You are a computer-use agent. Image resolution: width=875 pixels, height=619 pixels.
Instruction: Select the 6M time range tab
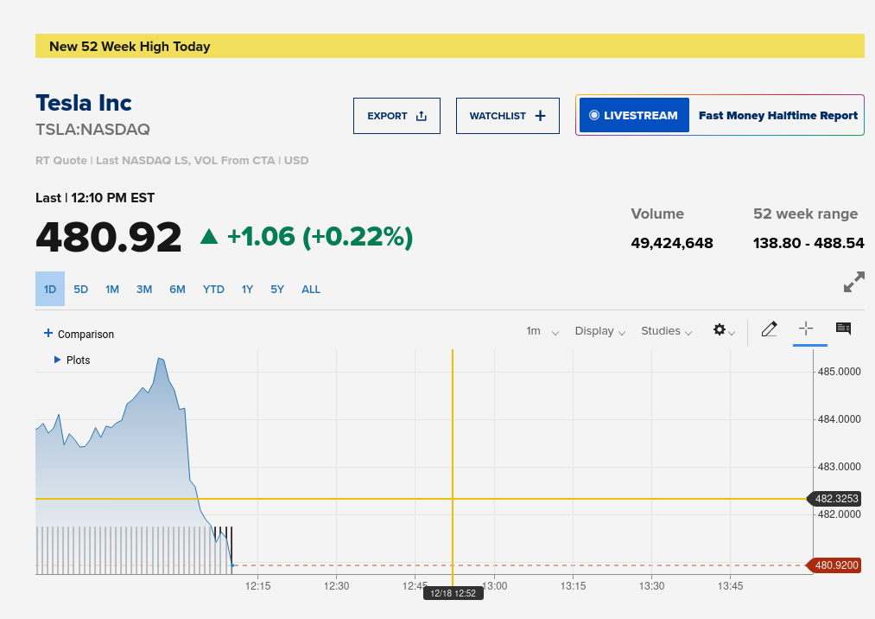click(177, 290)
